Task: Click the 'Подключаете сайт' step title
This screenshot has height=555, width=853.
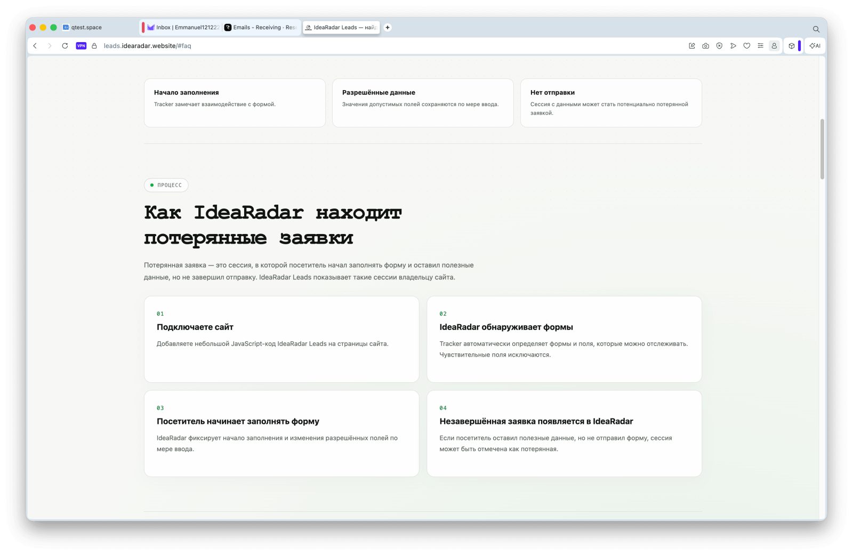Action: pos(195,327)
